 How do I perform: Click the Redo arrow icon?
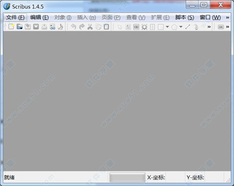coord(82,27)
